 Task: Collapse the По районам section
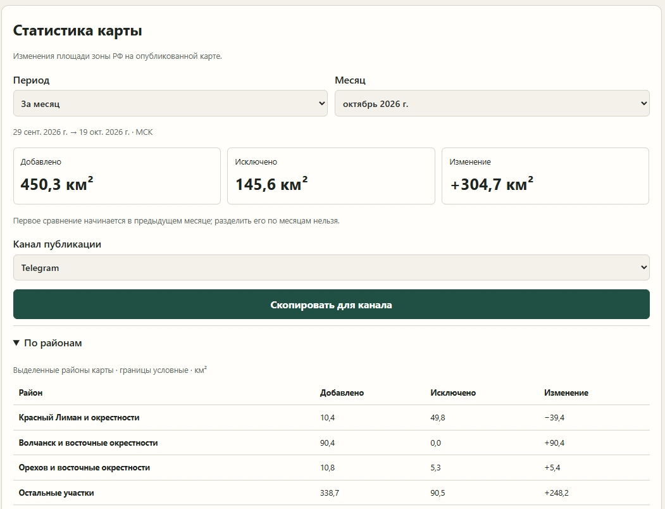(x=47, y=343)
